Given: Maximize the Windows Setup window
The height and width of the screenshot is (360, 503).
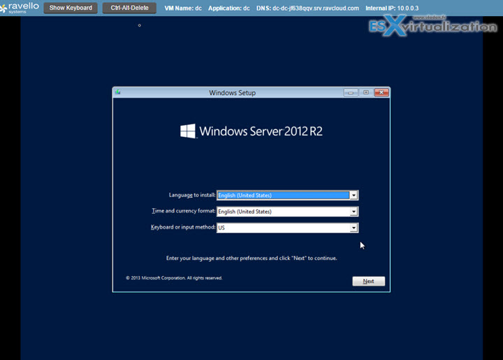Looking at the screenshot, I should pos(366,92).
